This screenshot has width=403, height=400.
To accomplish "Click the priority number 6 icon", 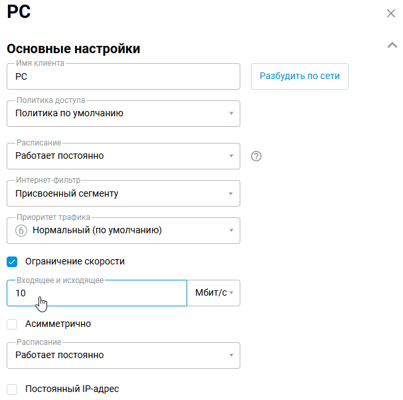I will click(x=21, y=231).
